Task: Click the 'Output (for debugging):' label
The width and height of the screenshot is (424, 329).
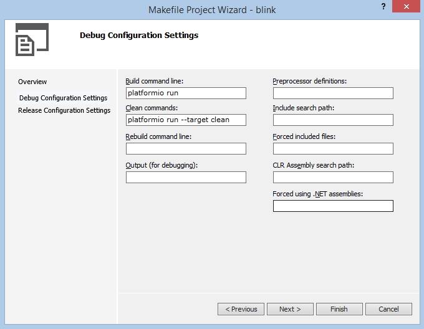Action: (x=161, y=165)
